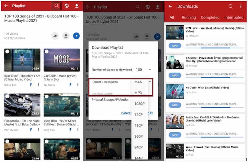Choose 1080P resolution from the list
The width and height of the screenshot is (248, 162).
click(139, 104)
